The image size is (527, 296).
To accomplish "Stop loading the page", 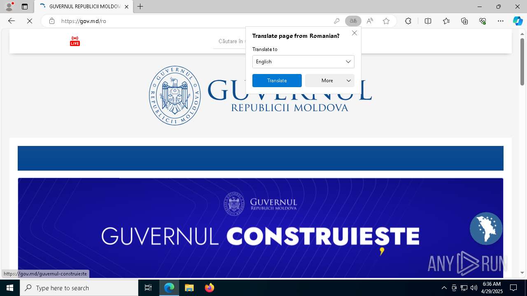I will click(30, 21).
